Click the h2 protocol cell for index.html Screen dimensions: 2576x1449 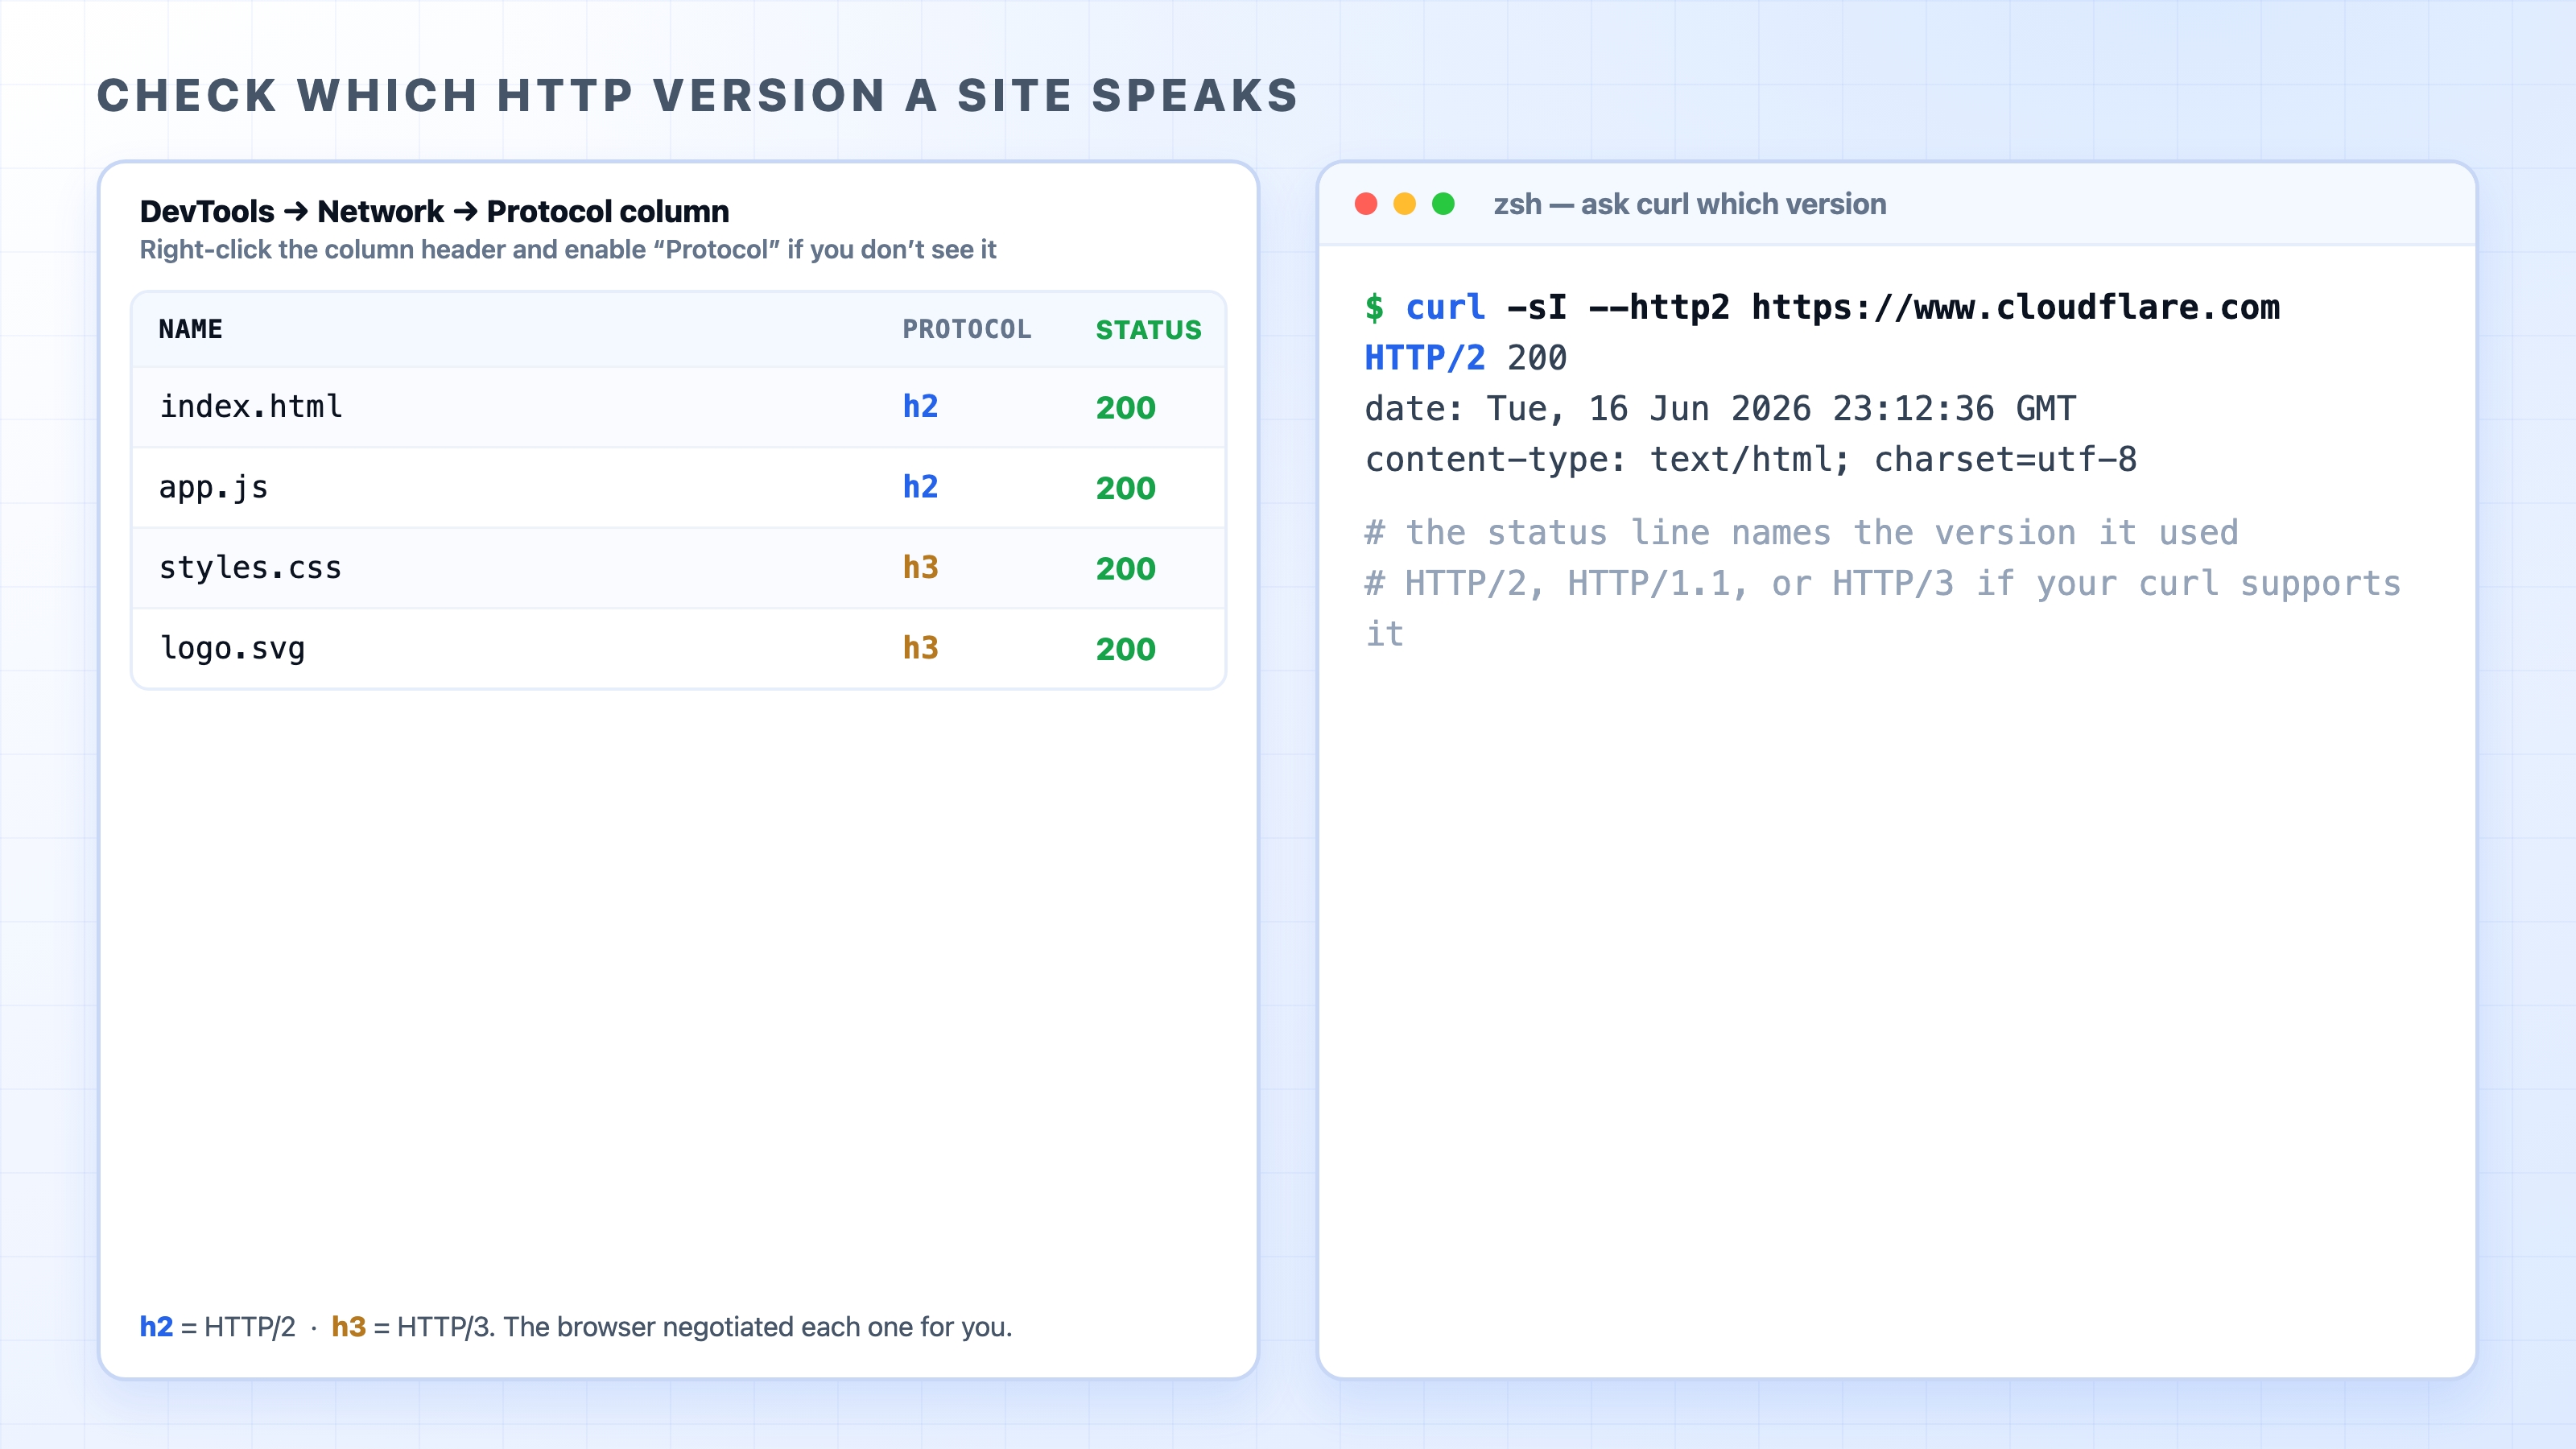coord(920,406)
